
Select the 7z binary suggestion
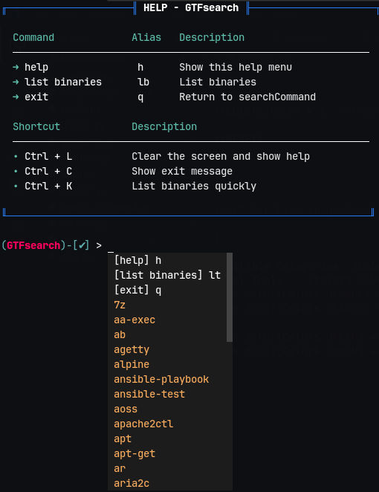point(167,305)
